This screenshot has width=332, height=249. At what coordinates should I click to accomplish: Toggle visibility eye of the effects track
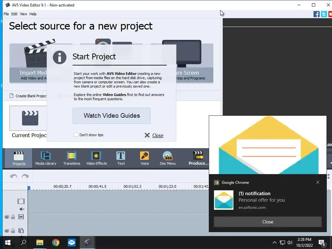7,217
